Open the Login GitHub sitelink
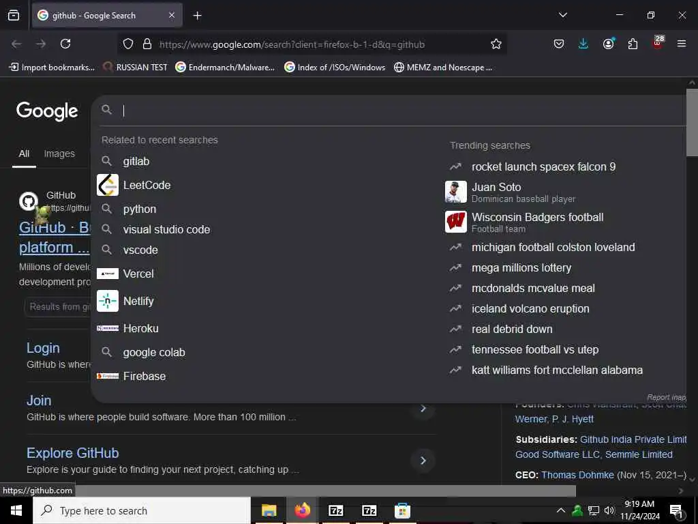 tap(43, 348)
